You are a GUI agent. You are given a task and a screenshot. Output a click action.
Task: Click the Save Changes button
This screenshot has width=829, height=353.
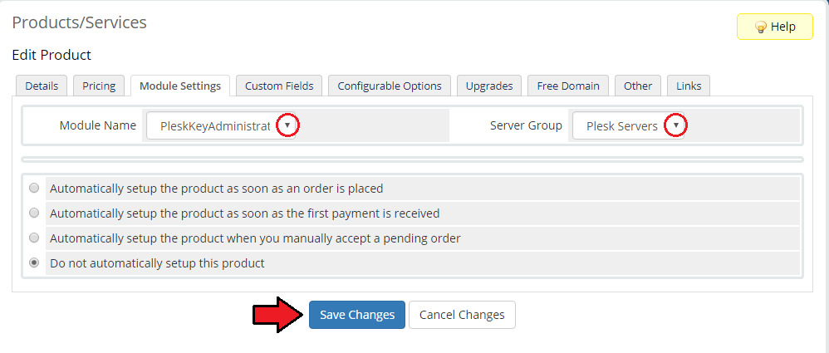point(357,315)
